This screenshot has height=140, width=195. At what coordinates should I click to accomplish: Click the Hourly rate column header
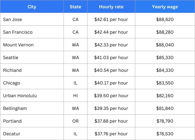pyautogui.click(x=111, y=7)
